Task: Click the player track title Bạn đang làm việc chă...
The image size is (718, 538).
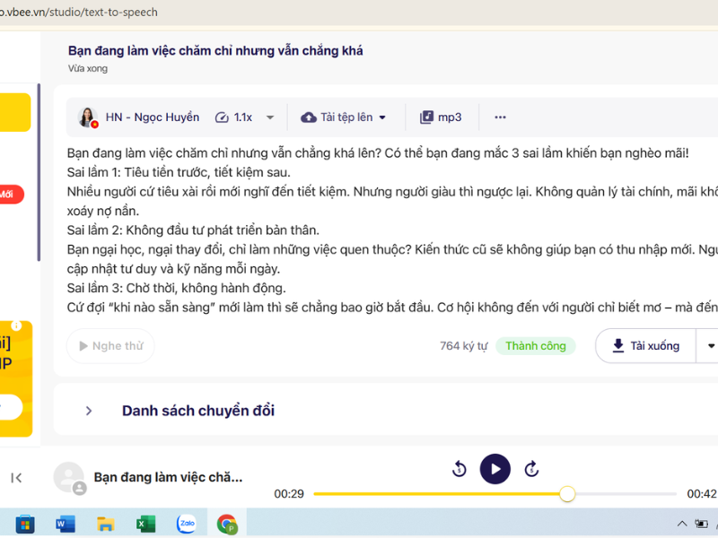Action: pos(168,478)
